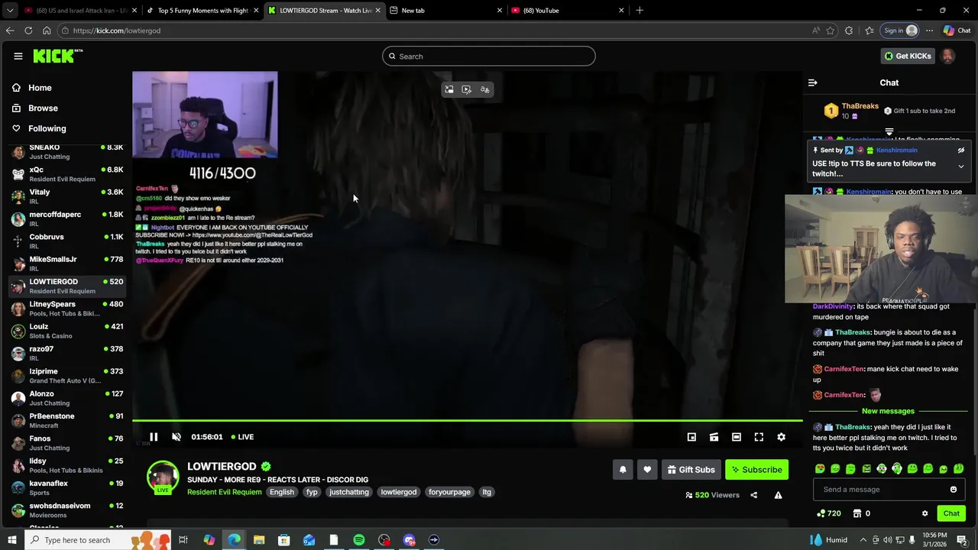Screen dimensions: 978x550
Task: Click the green Subscribe button
Action: point(756,470)
